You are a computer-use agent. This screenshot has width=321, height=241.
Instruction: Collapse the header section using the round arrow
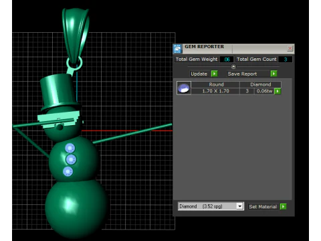(233, 66)
